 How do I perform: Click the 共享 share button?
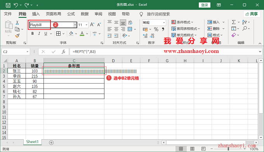click(x=252, y=14)
